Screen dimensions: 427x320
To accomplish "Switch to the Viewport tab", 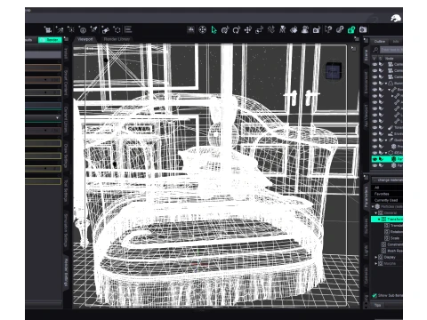I will 85,39.
